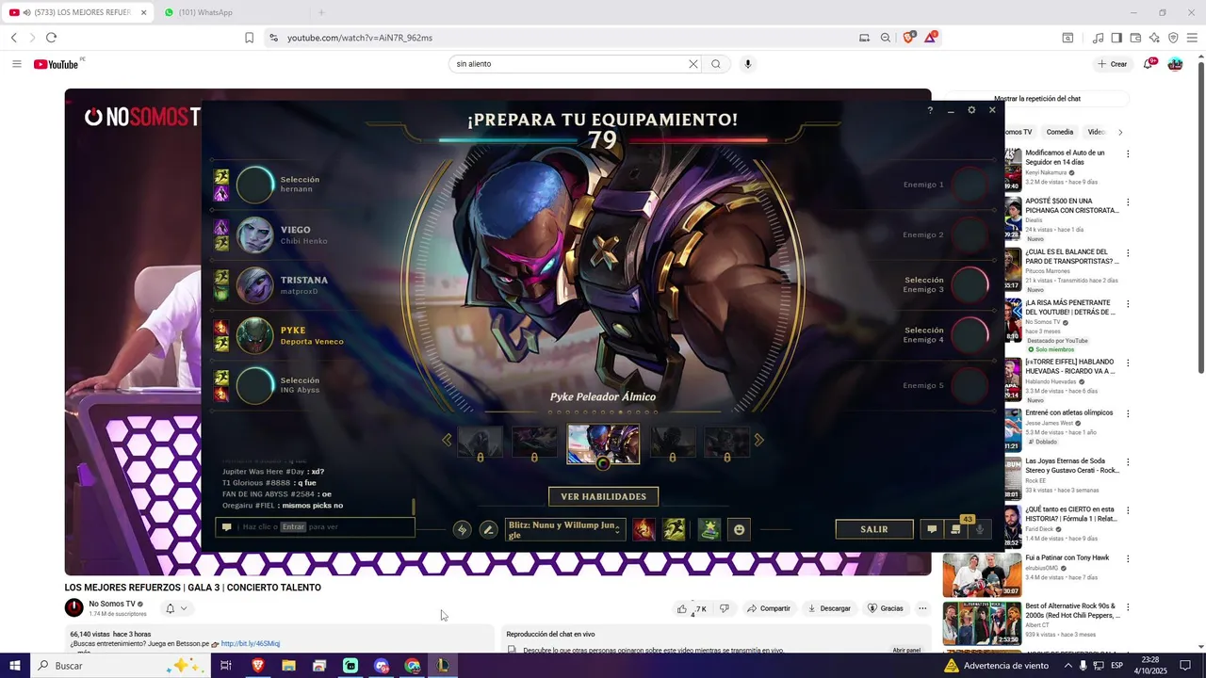Open the social panel with 43 badge
The width and height of the screenshot is (1206, 678).
coord(955,529)
